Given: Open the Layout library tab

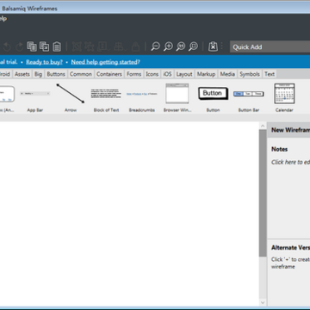Looking at the screenshot, I should [184, 74].
